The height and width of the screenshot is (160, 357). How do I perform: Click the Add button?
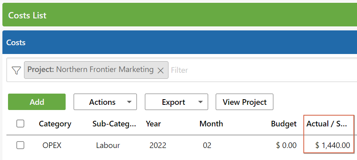click(x=37, y=102)
